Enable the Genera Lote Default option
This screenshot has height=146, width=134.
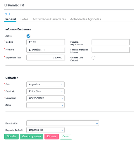(93, 58)
